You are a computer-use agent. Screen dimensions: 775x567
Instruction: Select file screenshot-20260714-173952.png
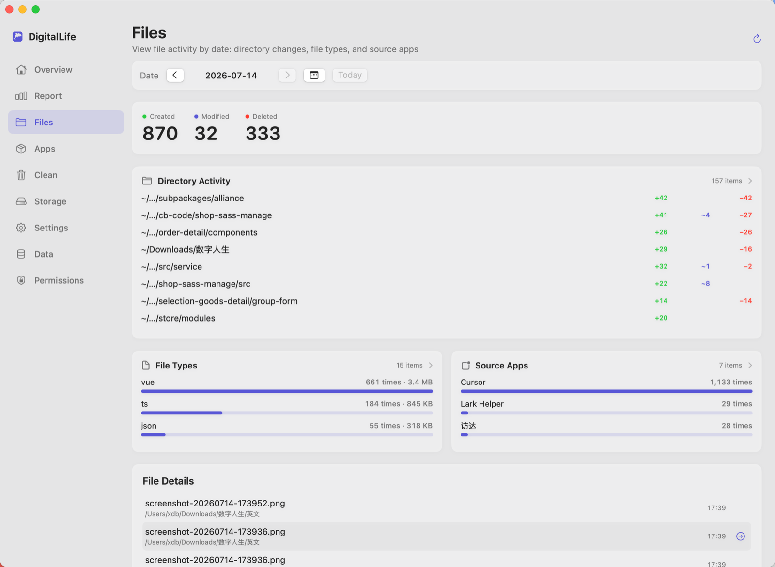447,508
